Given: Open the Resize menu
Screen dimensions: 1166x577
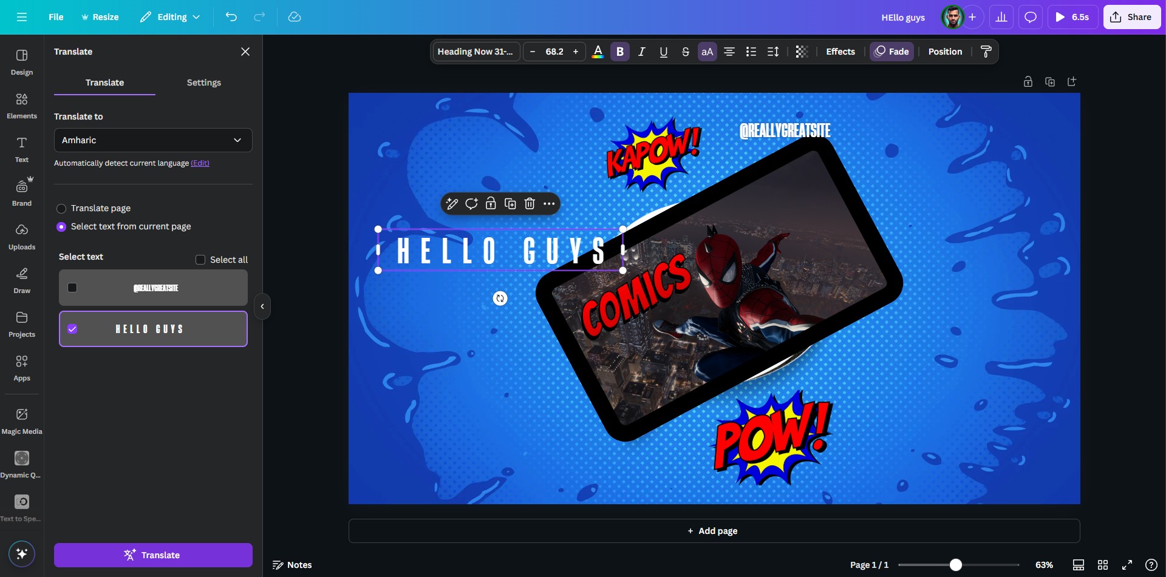Looking at the screenshot, I should pos(100,17).
